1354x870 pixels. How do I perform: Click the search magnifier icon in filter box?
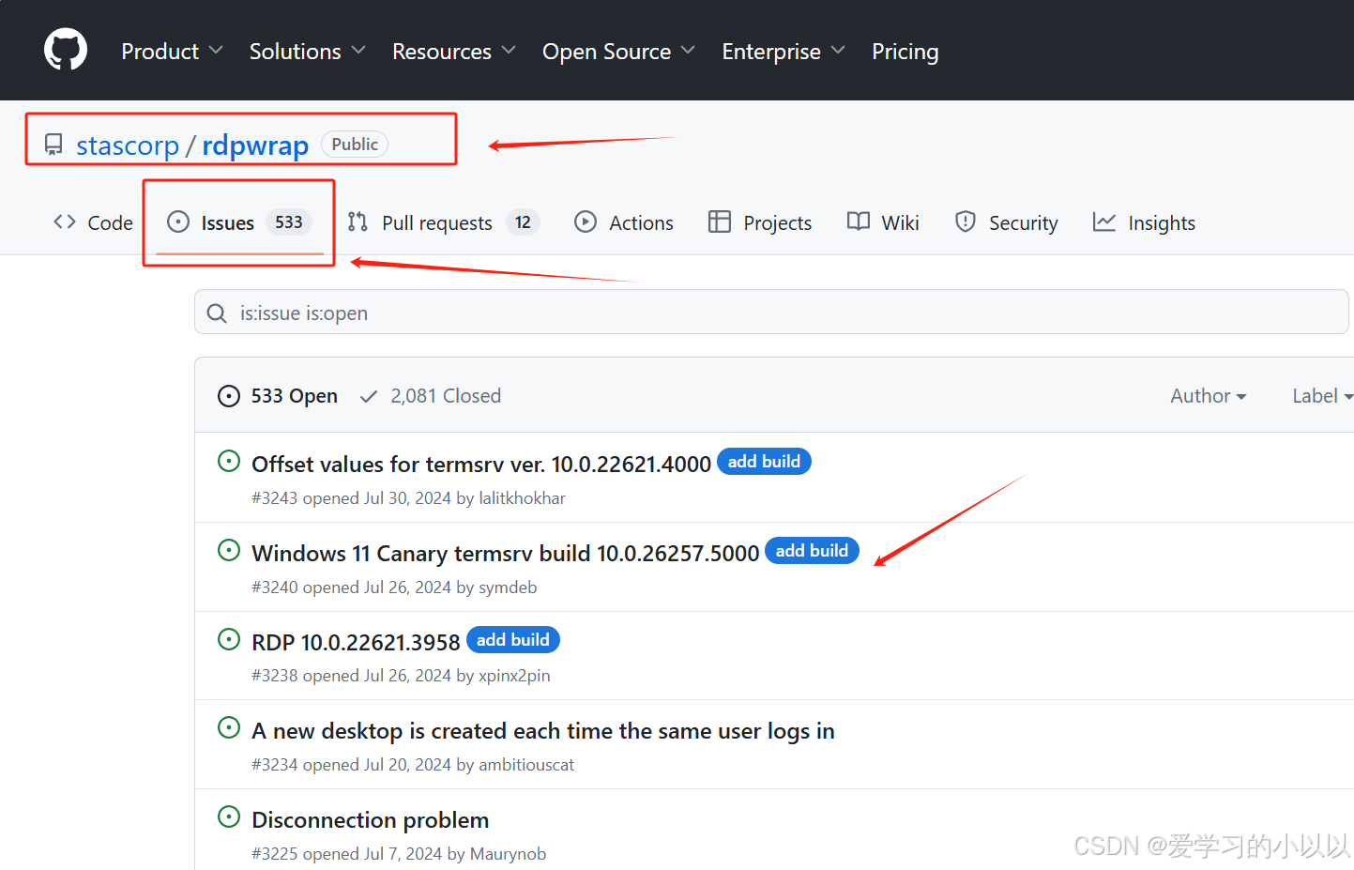[x=217, y=313]
